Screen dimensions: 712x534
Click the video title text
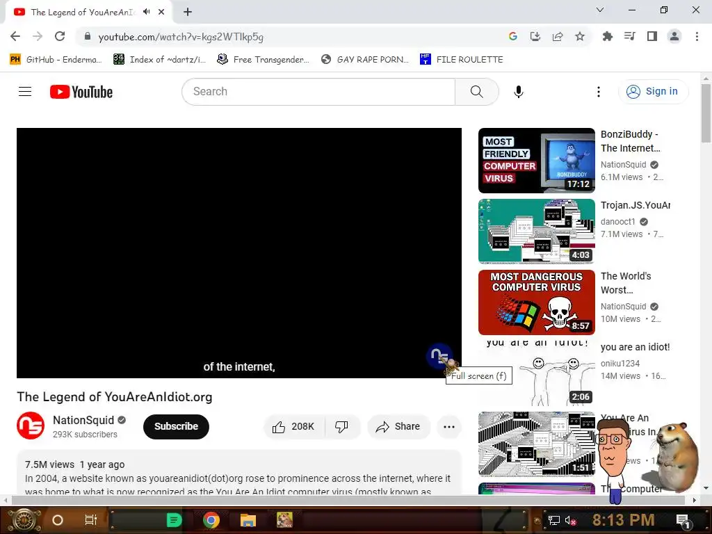(115, 397)
